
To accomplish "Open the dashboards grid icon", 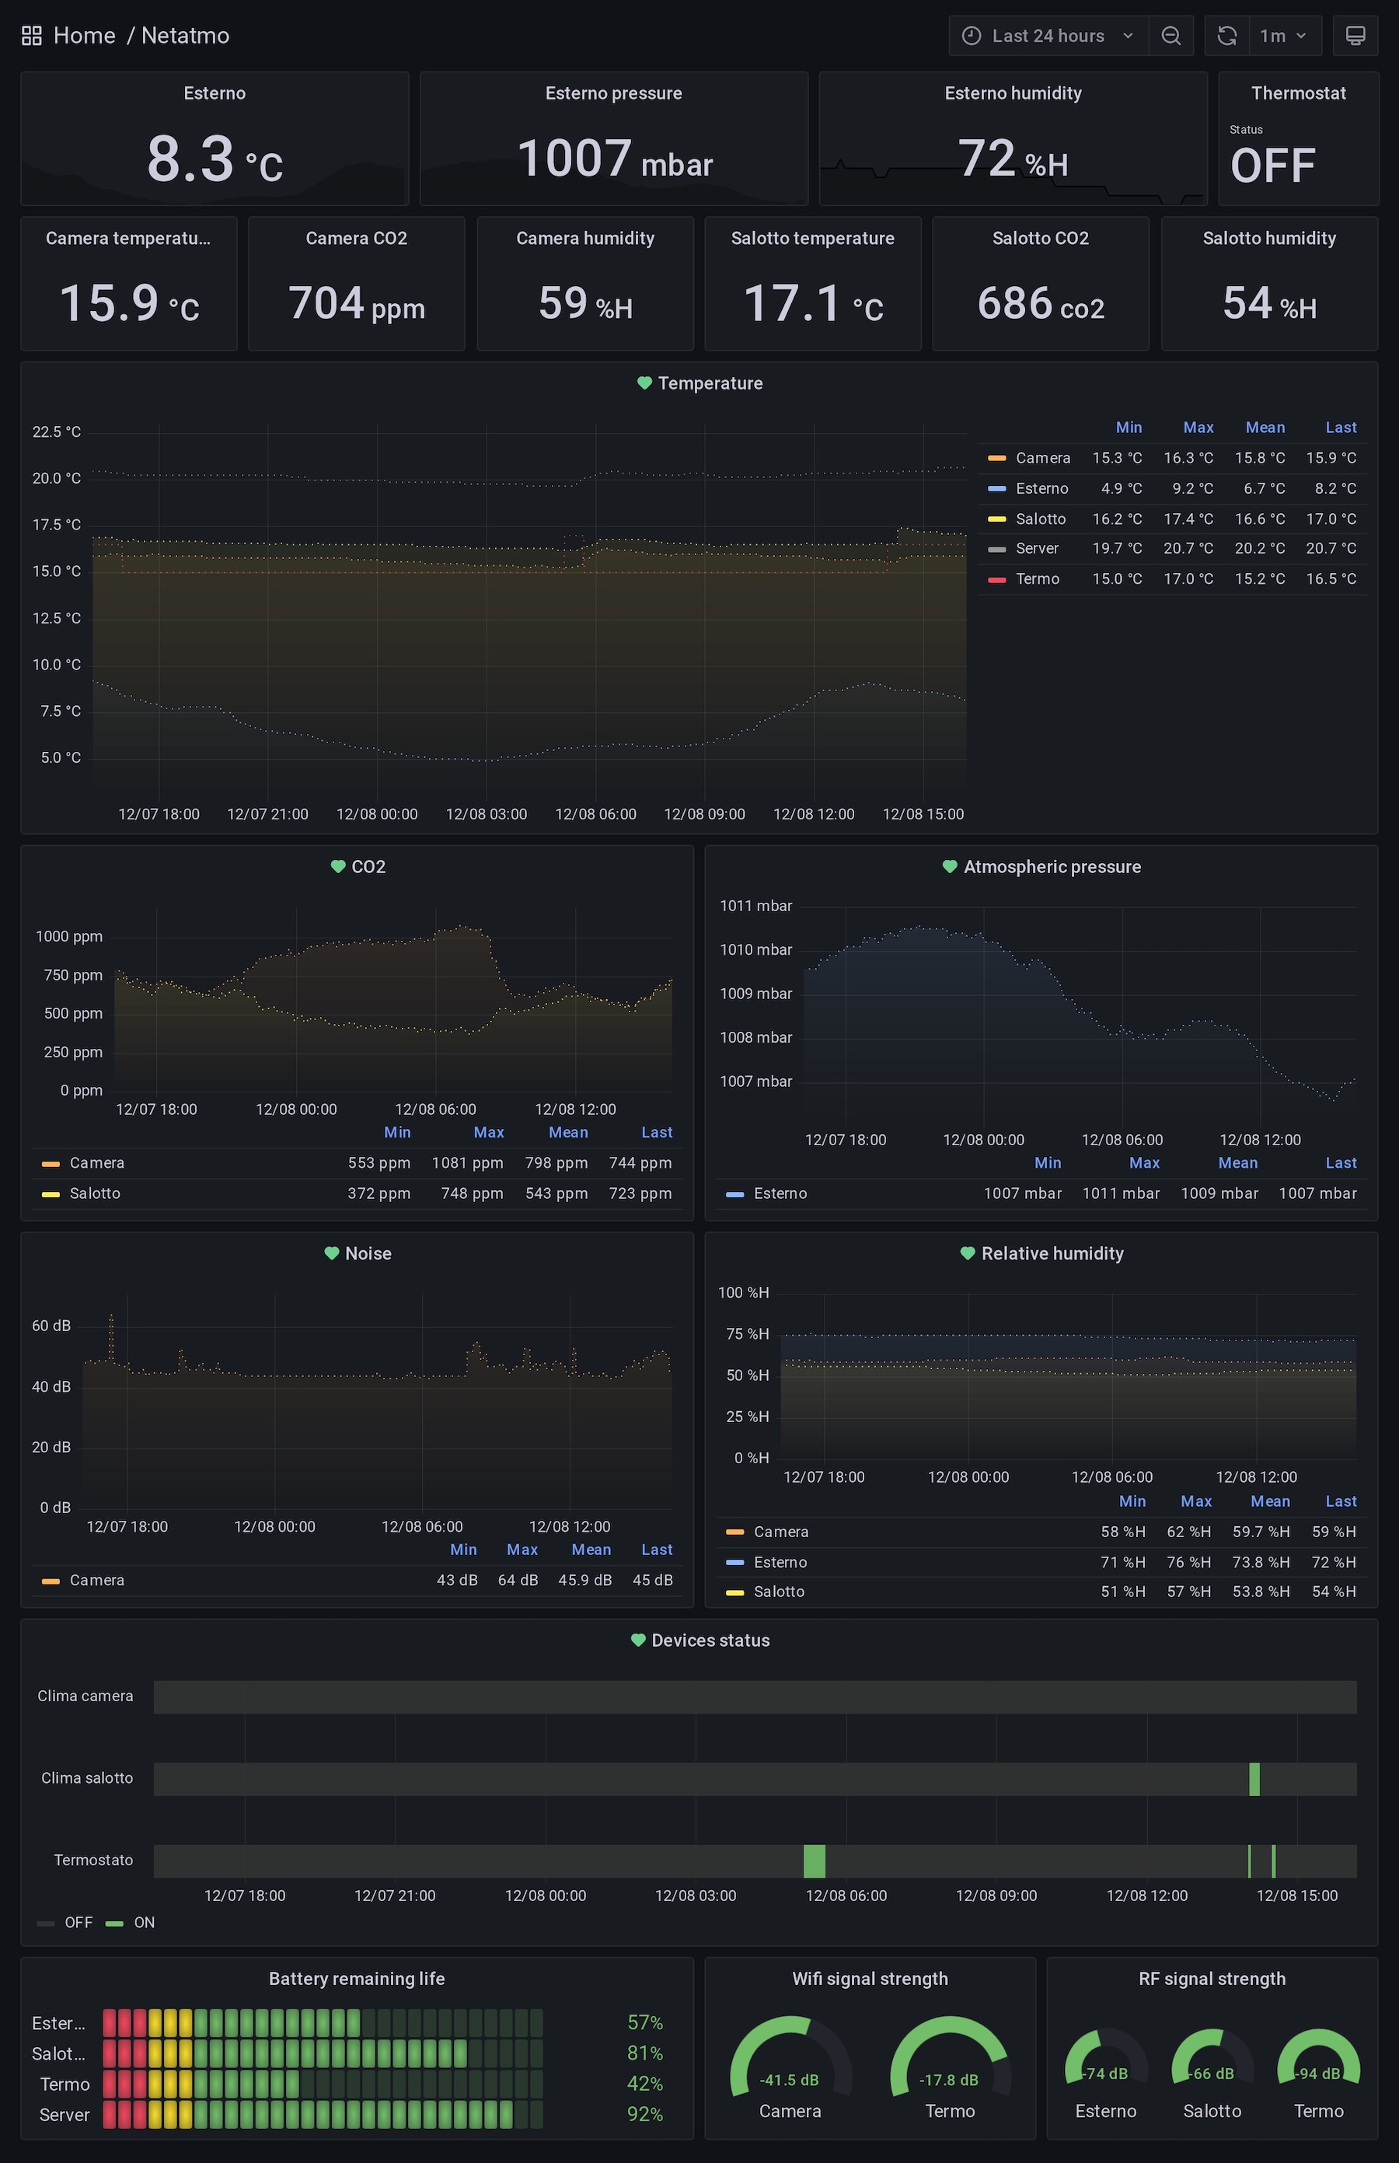I will click(x=32, y=36).
